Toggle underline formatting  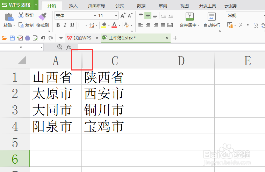click(x=72, y=25)
